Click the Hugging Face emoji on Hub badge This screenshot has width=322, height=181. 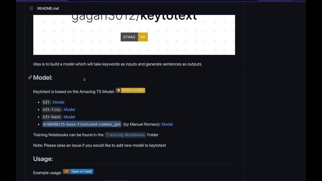coord(119,90)
